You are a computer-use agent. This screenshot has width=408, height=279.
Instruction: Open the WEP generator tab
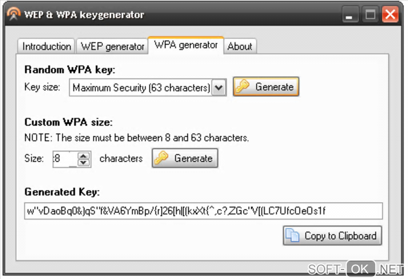112,47
